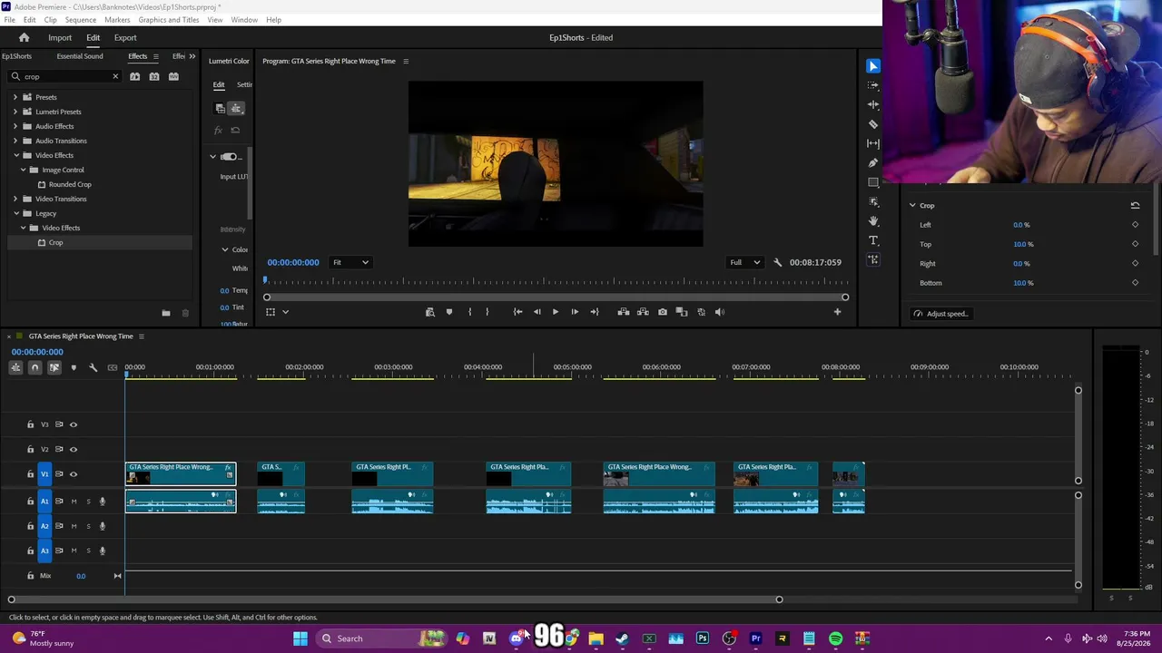Select the Rounded Crop effect
This screenshot has width=1162, height=653.
coord(70,184)
